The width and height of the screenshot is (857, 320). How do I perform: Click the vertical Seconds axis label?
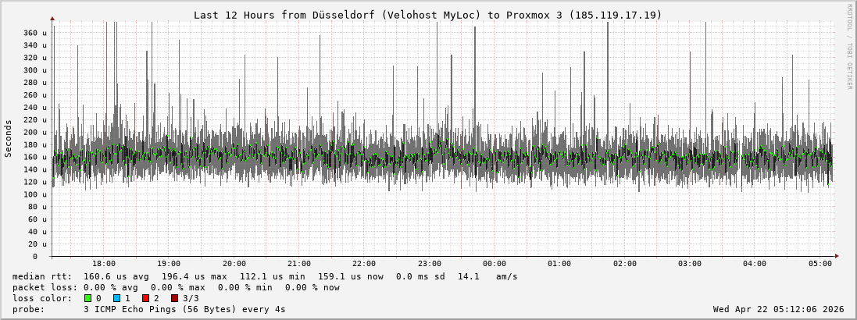tap(9, 138)
